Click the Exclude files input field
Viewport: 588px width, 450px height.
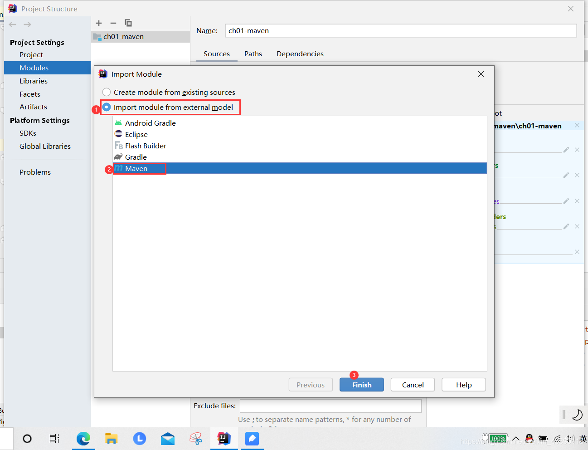[330, 406]
